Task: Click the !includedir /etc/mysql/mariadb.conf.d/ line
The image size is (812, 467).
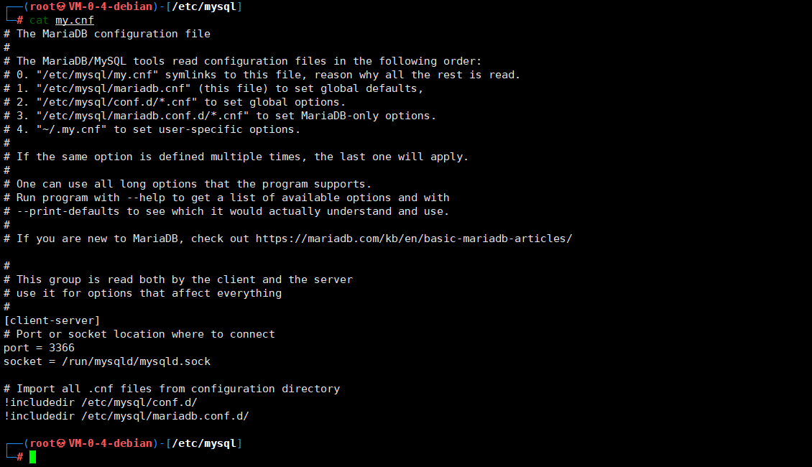Action: (126, 416)
